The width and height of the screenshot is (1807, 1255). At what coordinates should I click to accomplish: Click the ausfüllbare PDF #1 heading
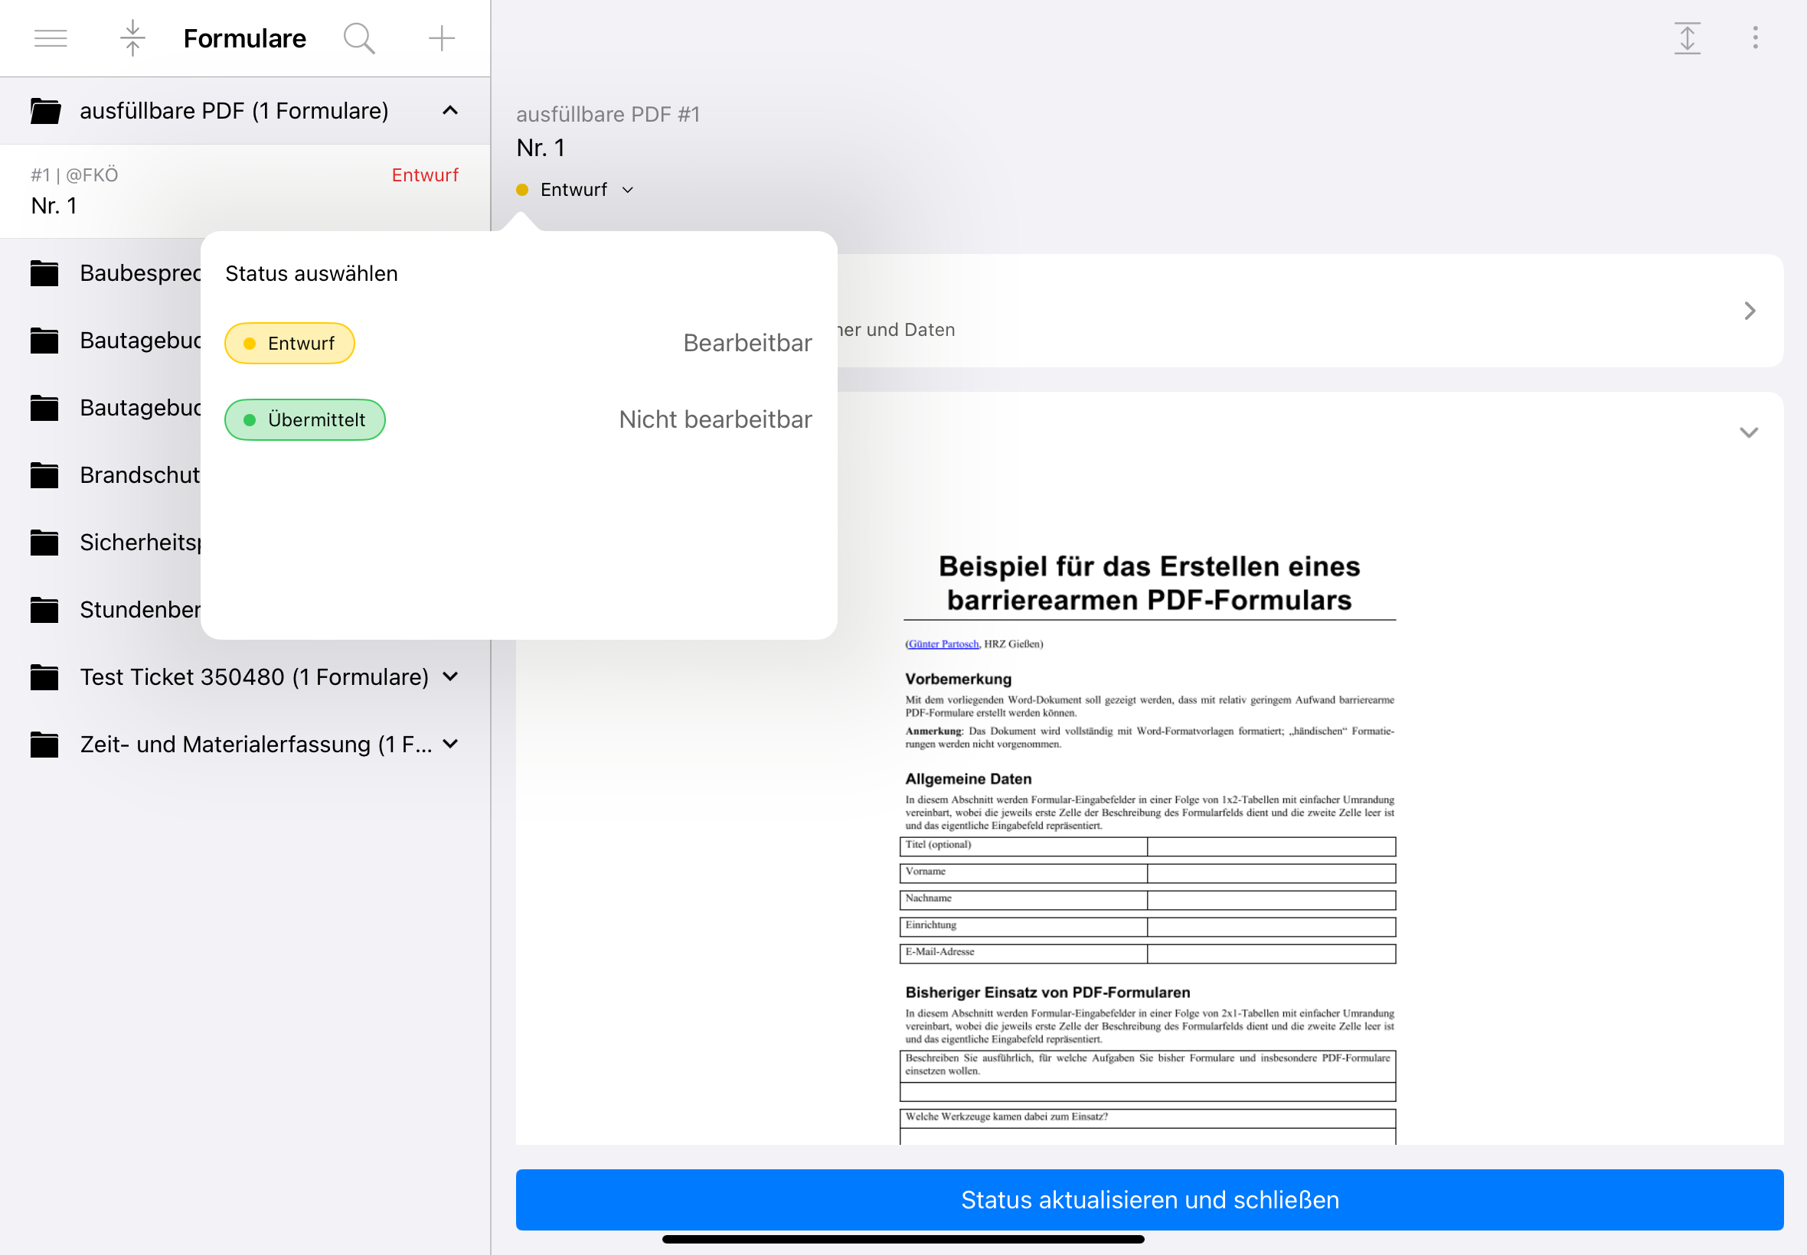tap(608, 114)
